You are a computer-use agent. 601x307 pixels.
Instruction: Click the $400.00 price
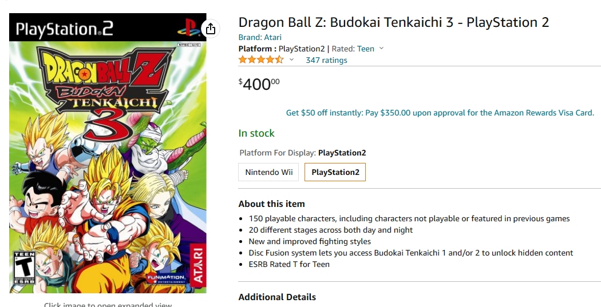click(x=259, y=85)
